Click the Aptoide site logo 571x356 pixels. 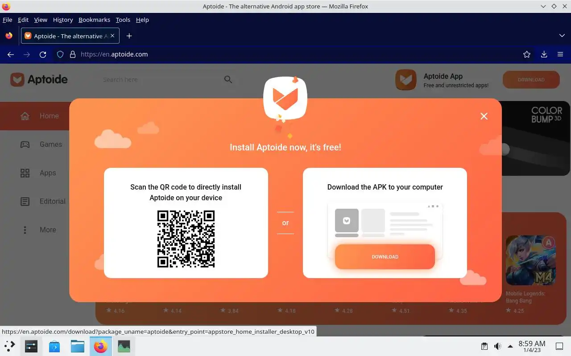[x=39, y=80]
